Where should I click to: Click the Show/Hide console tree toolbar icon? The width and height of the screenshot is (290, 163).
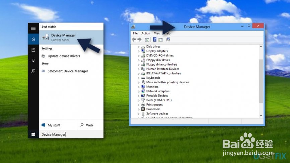(147, 39)
